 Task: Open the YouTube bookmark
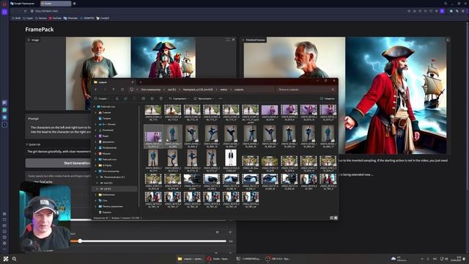click(x=56, y=18)
